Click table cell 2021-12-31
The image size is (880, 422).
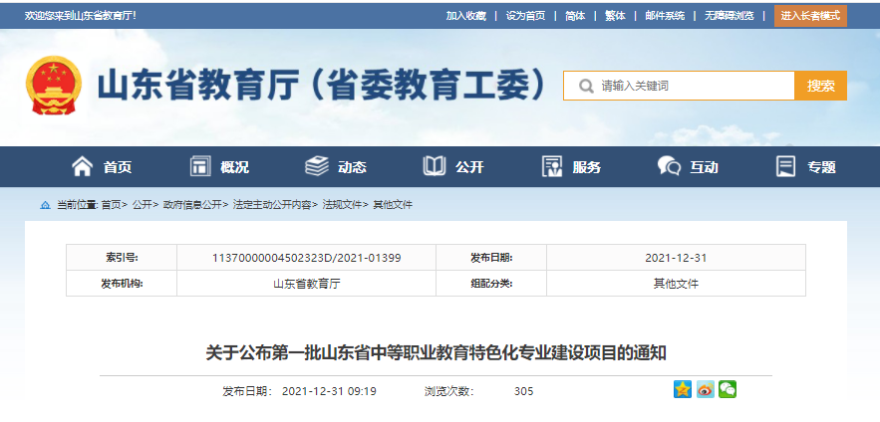pos(676,258)
